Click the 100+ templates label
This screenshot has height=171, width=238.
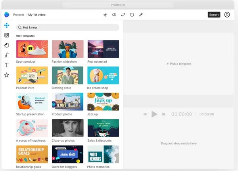[x=25, y=36]
